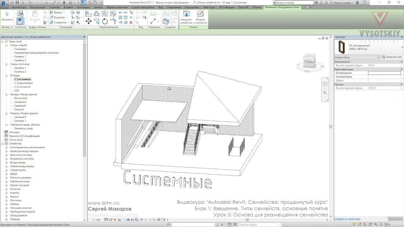Image resolution: width=404 pixels, height=227 pixels.
Task: Open the Вид ribbon tab
Action: (161, 7)
